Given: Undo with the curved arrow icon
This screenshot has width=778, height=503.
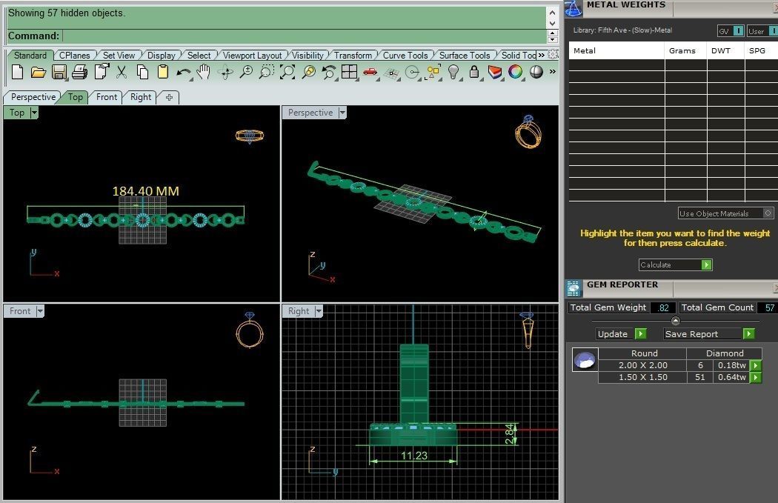Looking at the screenshot, I should tap(184, 73).
